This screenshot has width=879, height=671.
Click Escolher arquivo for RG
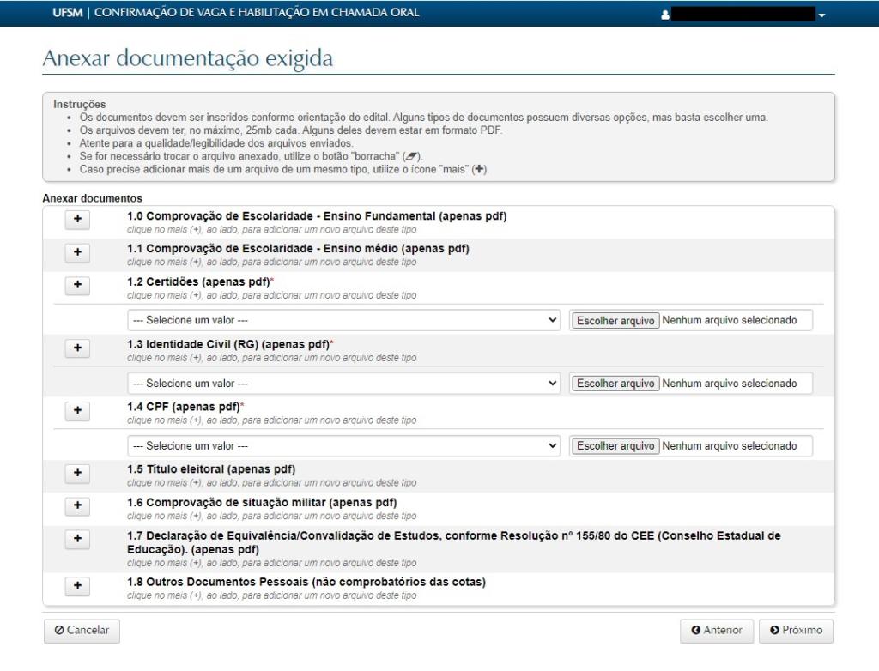coord(615,383)
